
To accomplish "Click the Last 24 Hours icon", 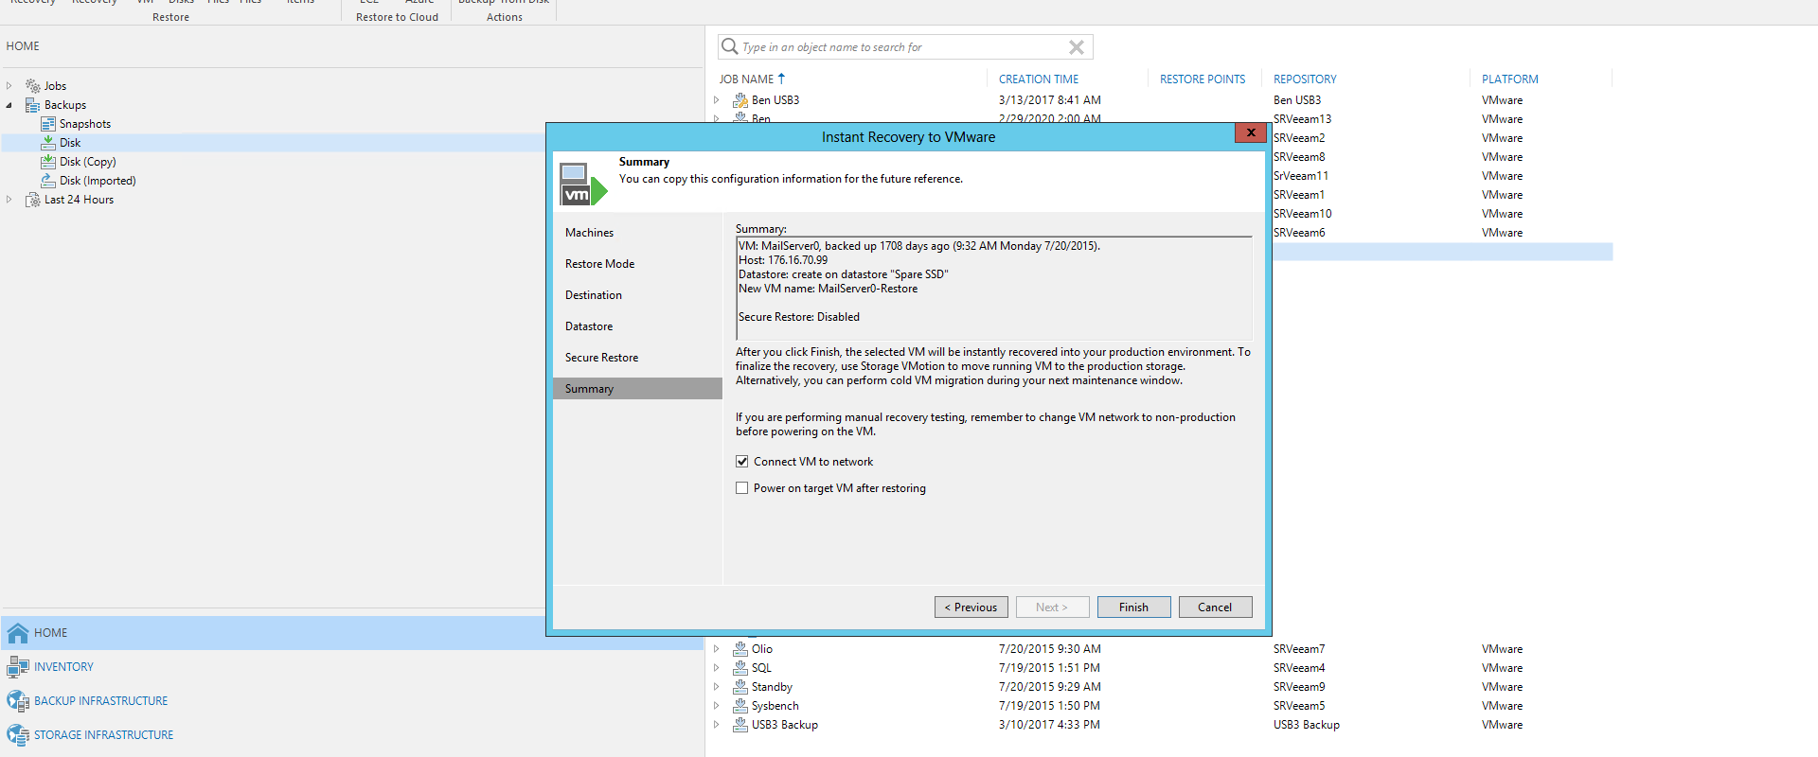I will 33,200.
